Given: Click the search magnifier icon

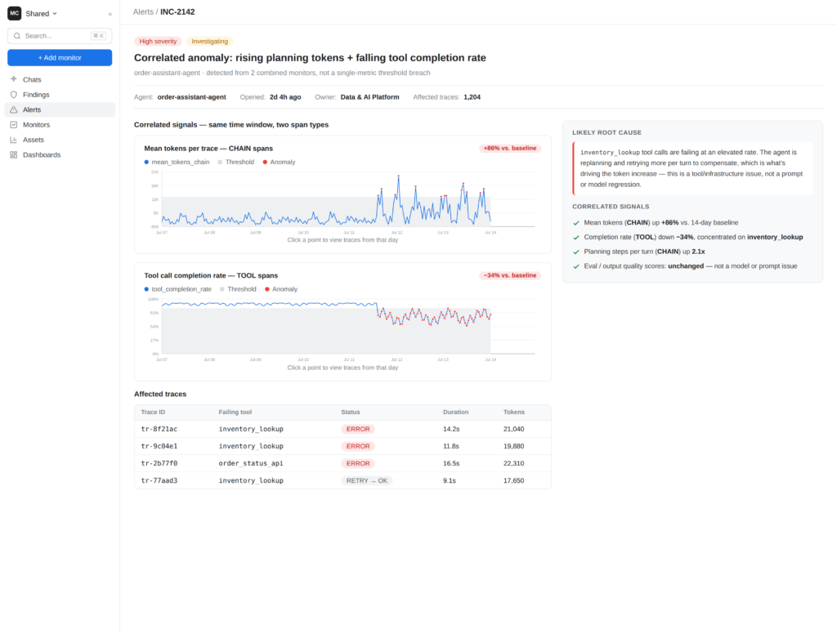Looking at the screenshot, I should point(17,36).
